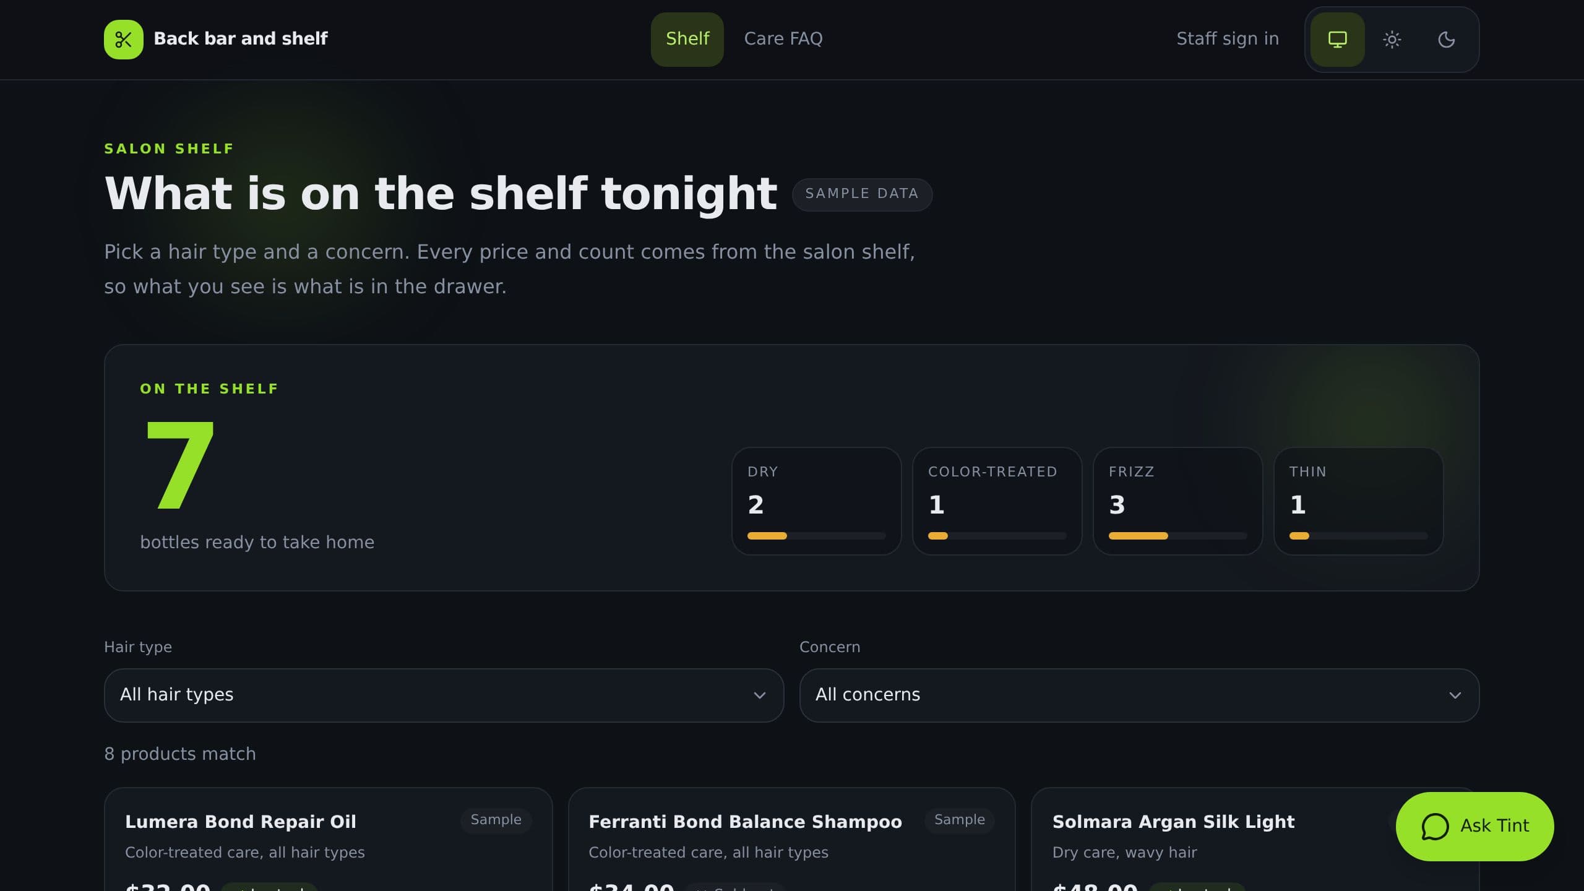Click the green scissors logo icon
The height and width of the screenshot is (891, 1584).
tap(124, 40)
